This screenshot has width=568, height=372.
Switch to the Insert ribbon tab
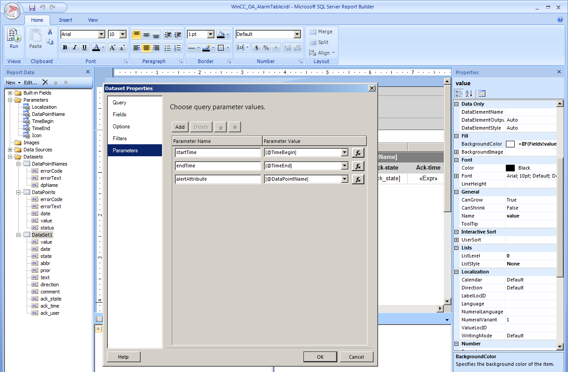point(66,20)
